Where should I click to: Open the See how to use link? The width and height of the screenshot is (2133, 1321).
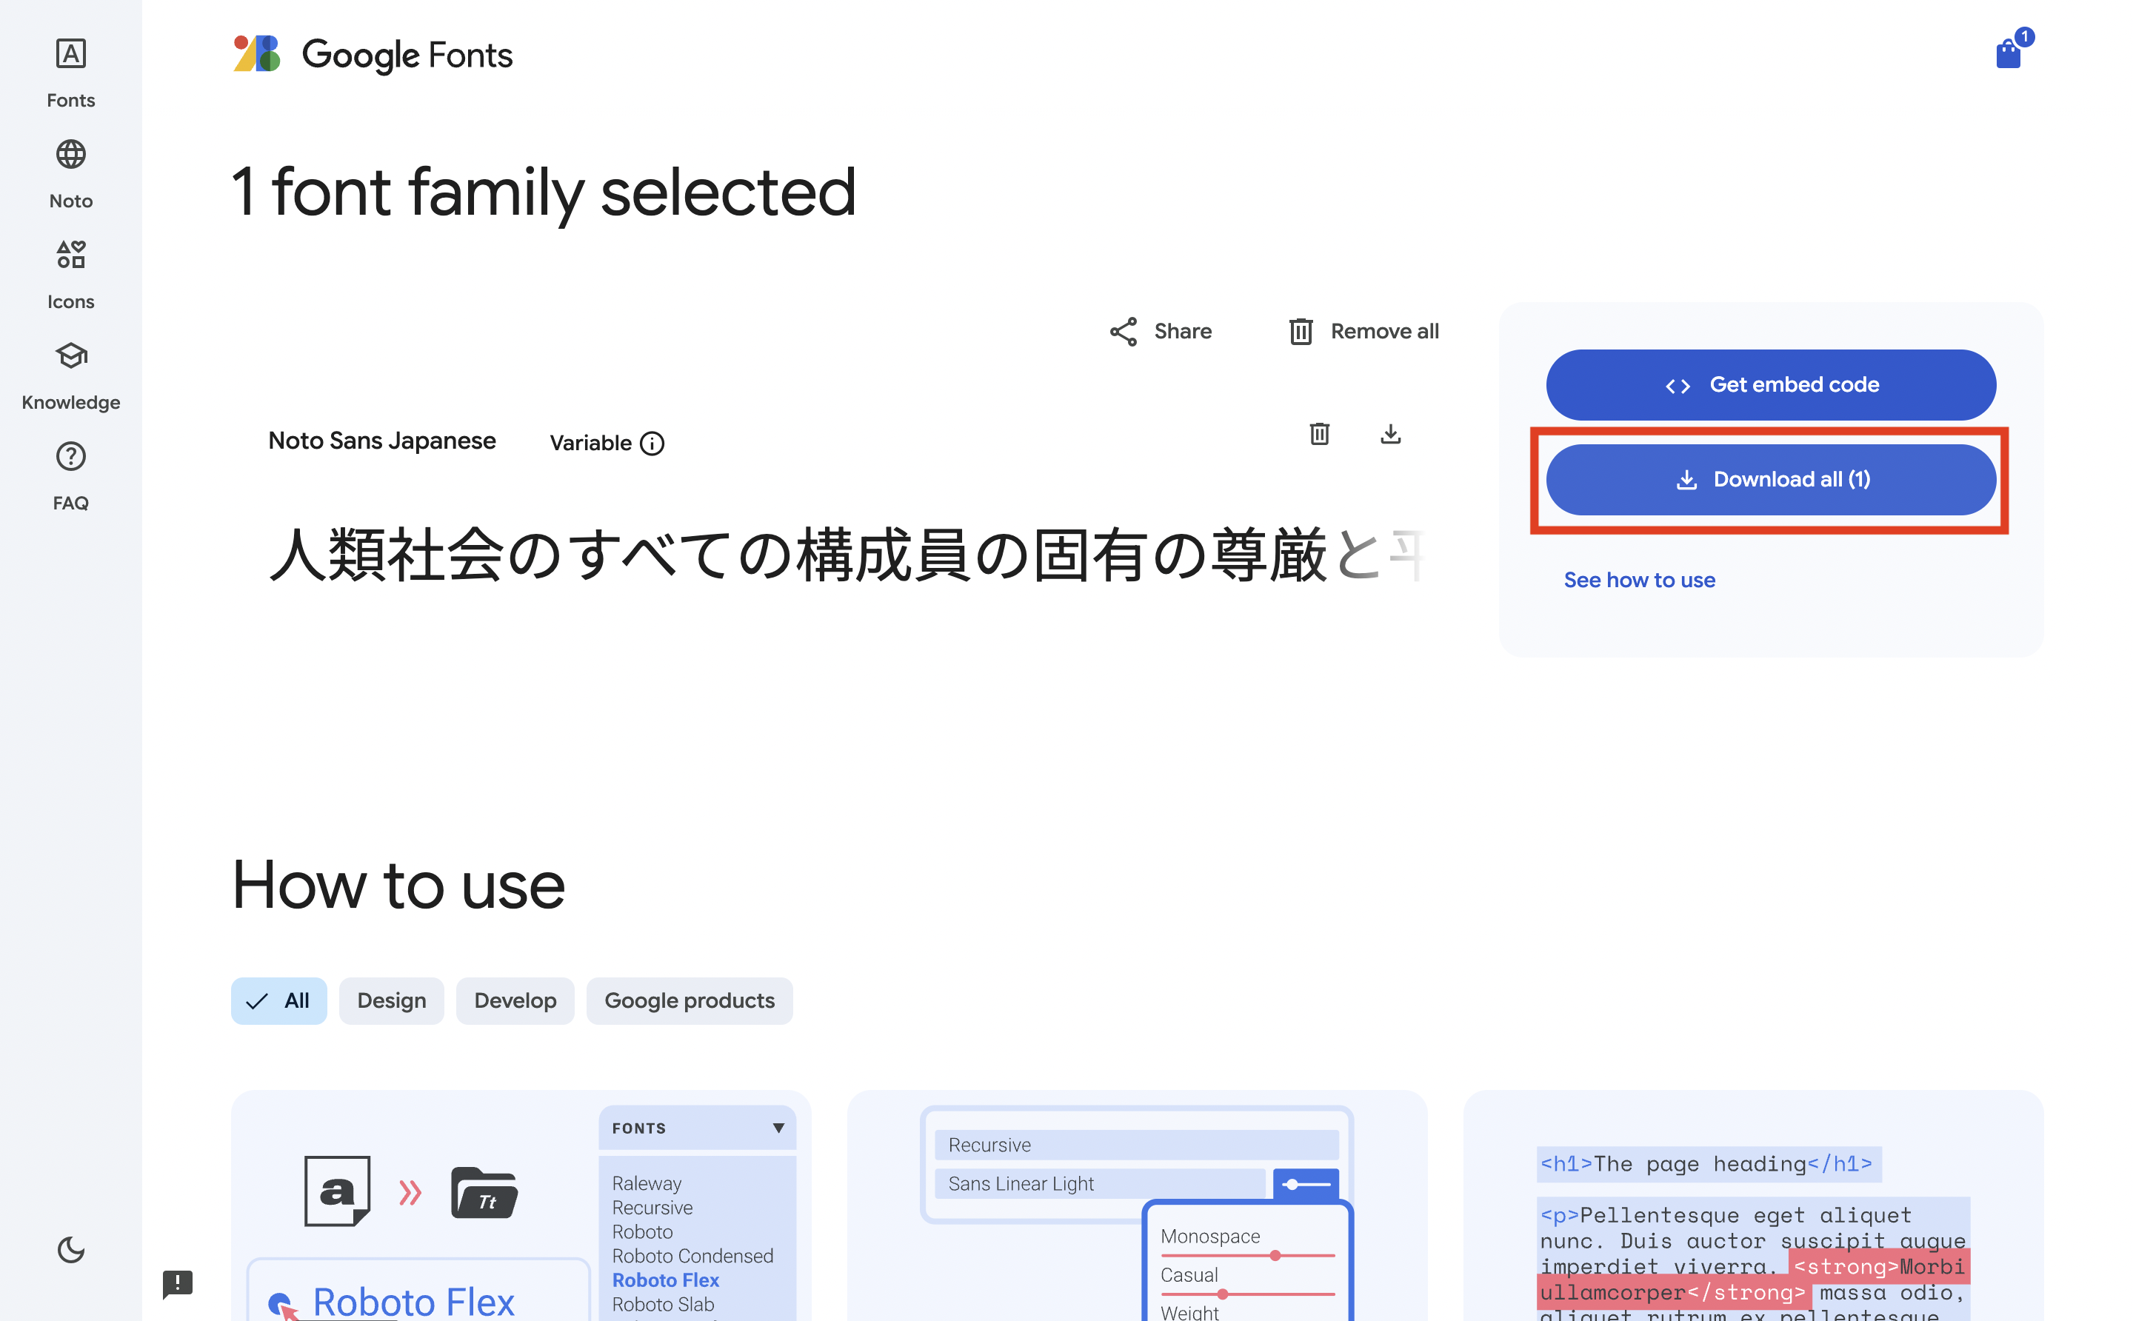coord(1638,580)
